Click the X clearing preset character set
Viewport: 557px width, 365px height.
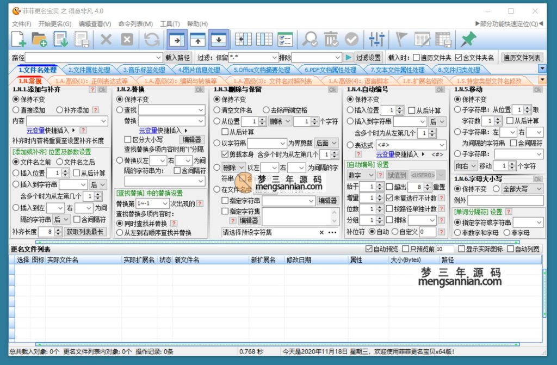click(x=321, y=232)
